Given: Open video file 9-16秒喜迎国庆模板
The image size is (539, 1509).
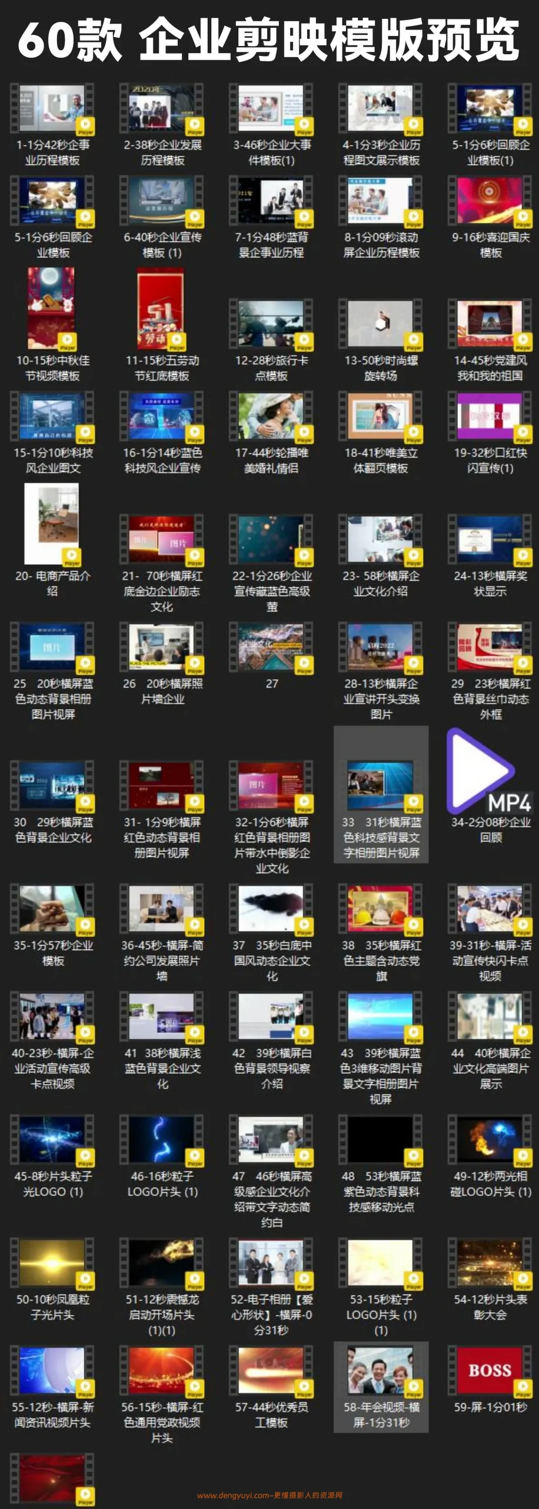Looking at the screenshot, I should coord(490,202).
